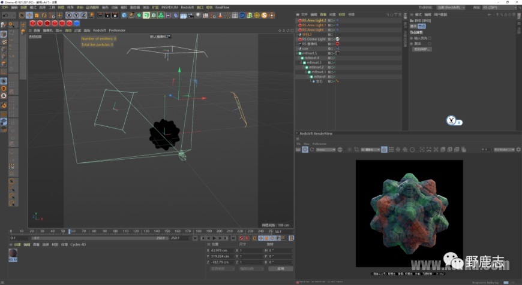The image size is (522, 285).
Task: Select the Live Selection tool
Action: (22, 16)
